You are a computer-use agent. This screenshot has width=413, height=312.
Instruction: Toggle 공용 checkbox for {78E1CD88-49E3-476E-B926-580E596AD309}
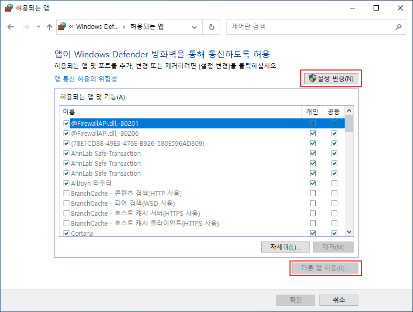click(x=334, y=144)
